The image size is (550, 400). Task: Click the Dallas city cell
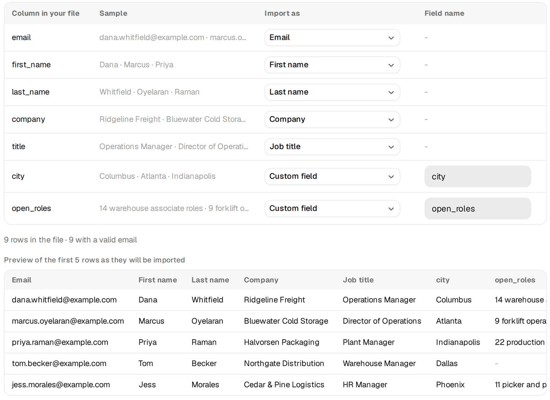[x=447, y=364]
